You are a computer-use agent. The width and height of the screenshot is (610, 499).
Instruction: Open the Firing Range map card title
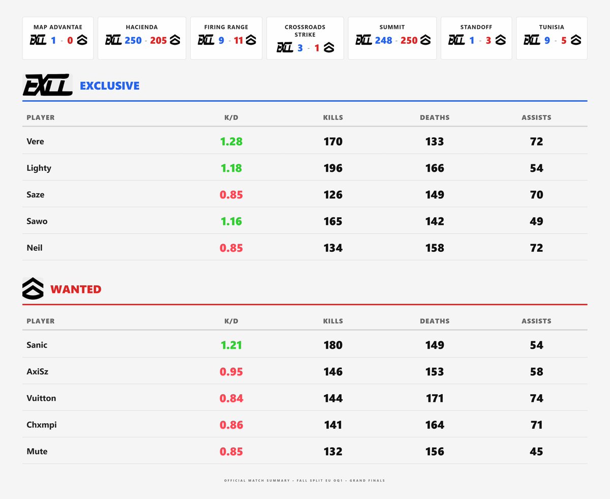click(226, 27)
